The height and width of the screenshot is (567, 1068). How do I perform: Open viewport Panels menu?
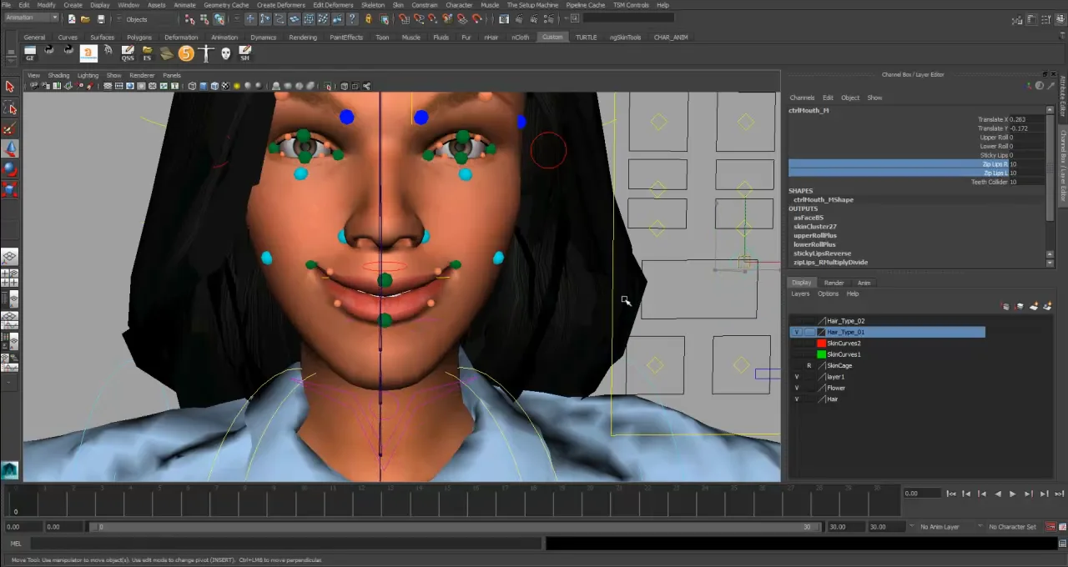172,75
